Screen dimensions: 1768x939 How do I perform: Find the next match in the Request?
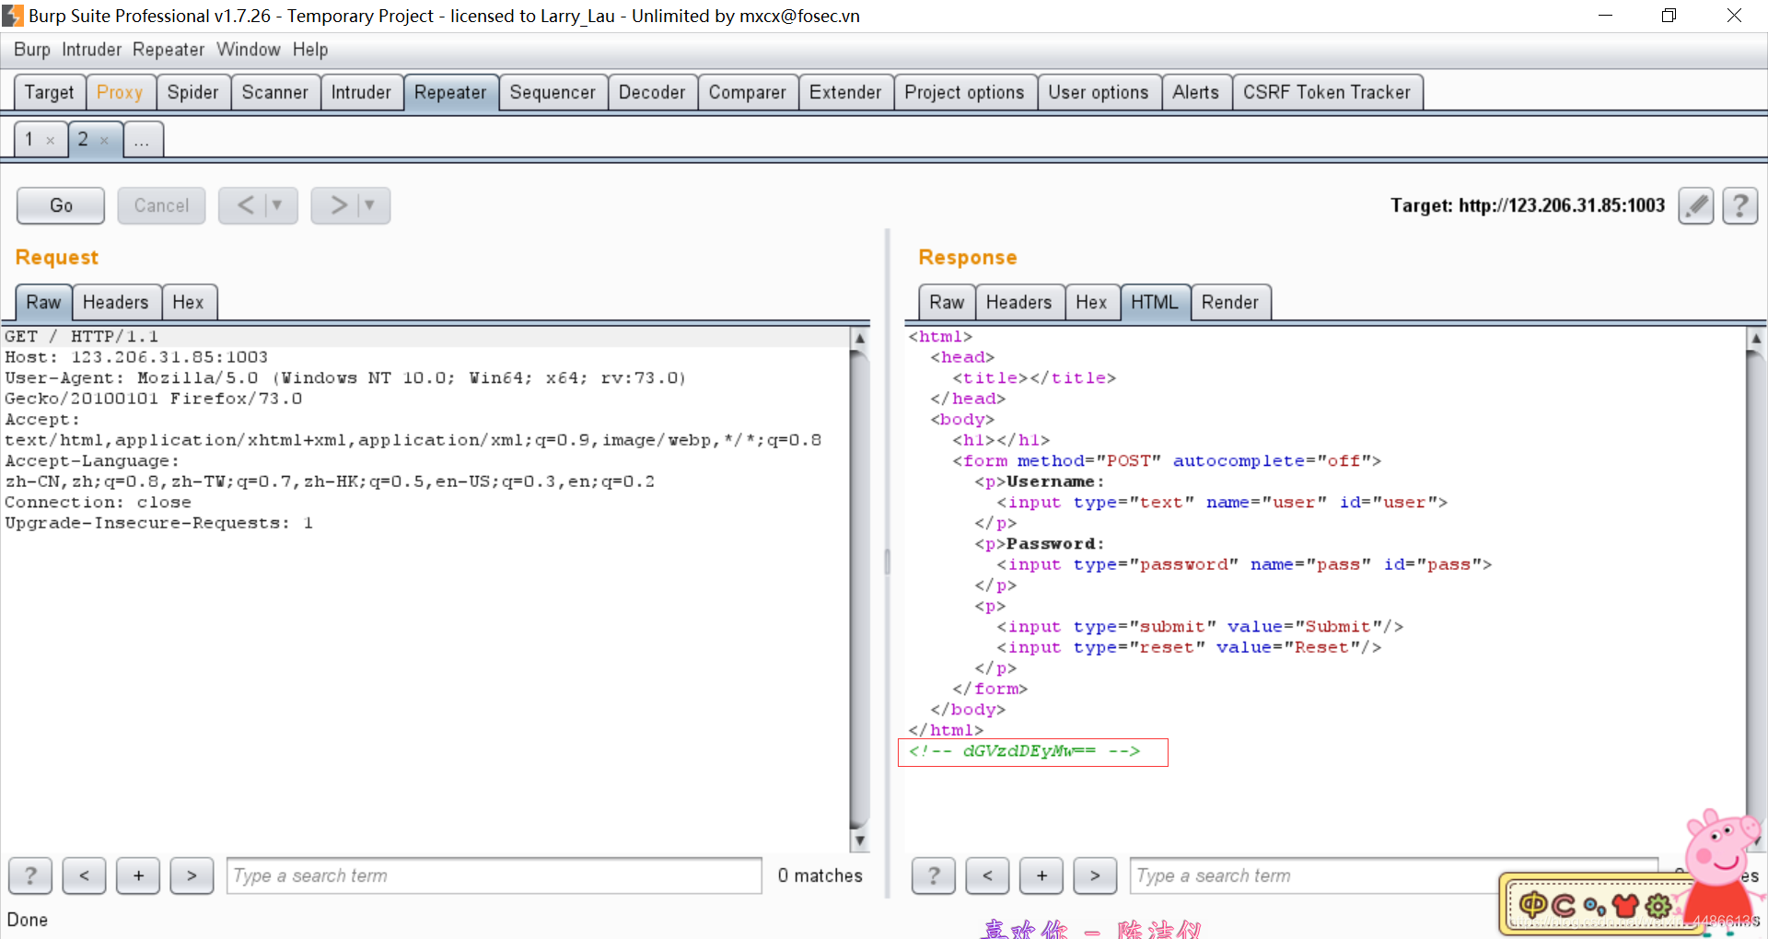(x=192, y=875)
